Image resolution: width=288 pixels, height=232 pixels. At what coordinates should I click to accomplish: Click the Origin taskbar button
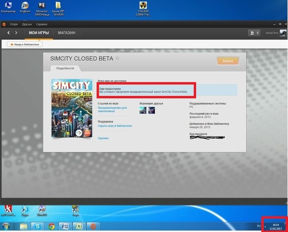coord(93,226)
